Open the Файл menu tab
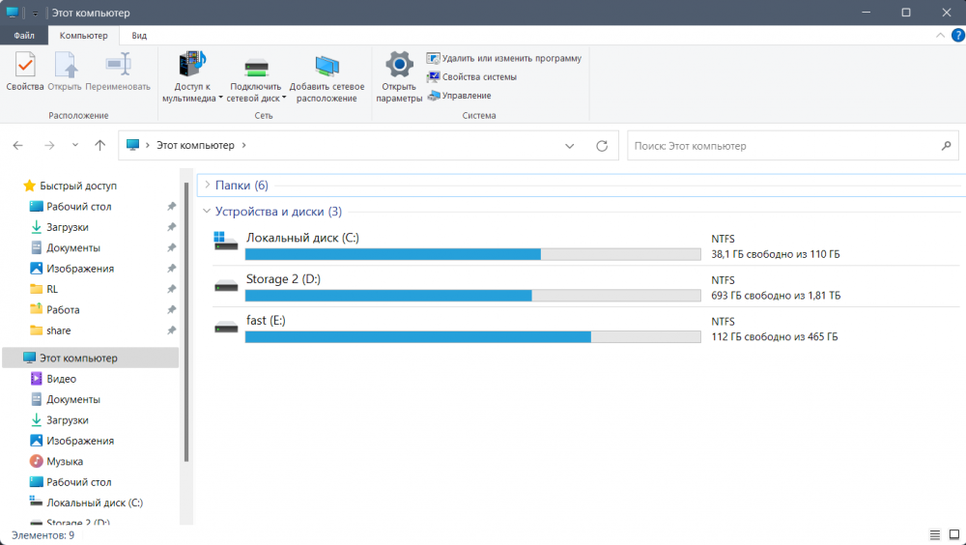 coord(24,35)
